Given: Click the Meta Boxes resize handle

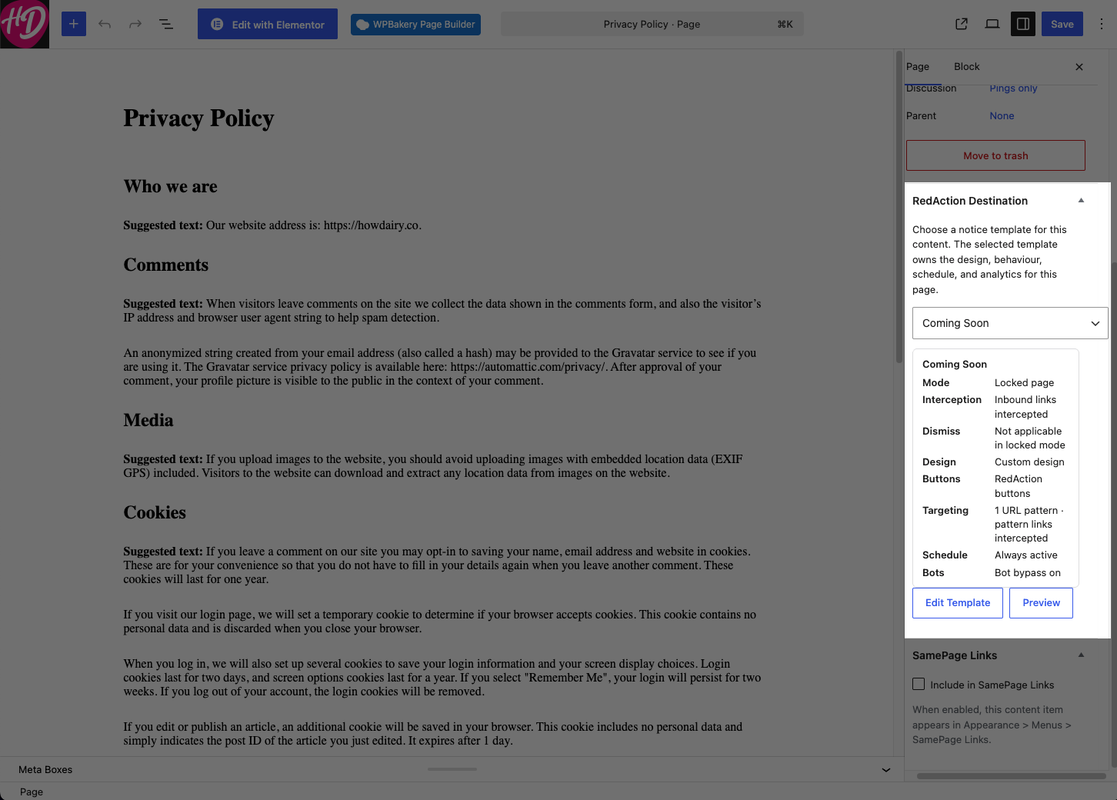Looking at the screenshot, I should point(452,769).
